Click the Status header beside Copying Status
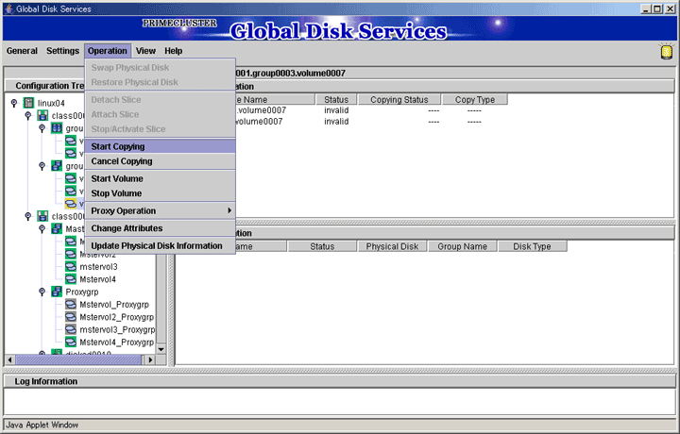Image resolution: width=680 pixels, height=434 pixels. 336,100
